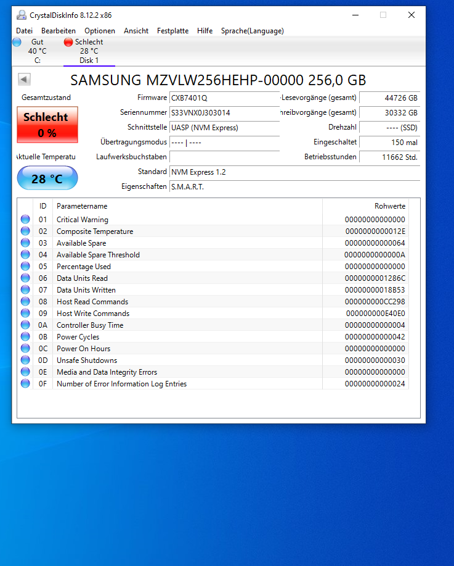The height and width of the screenshot is (566, 454).
Task: Click the Schnittstelle field UASP (NVM Express)
Action: [224, 127]
